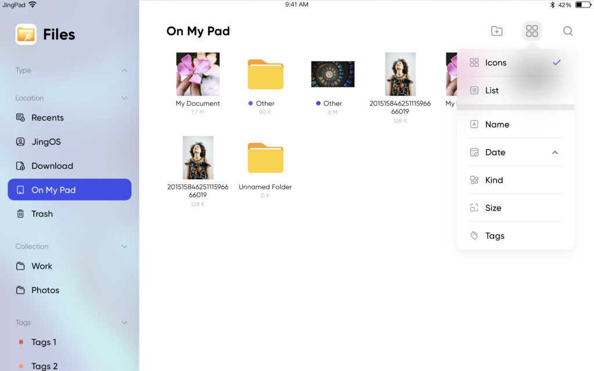Open the Photos collection
This screenshot has width=594, height=371.
(x=45, y=290)
